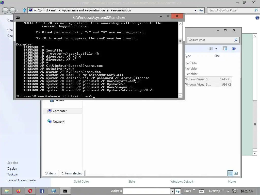Image resolution: width=260 pixels, height=195 pixels.
Task: Go back in the Control Panel window
Action: [5, 10]
